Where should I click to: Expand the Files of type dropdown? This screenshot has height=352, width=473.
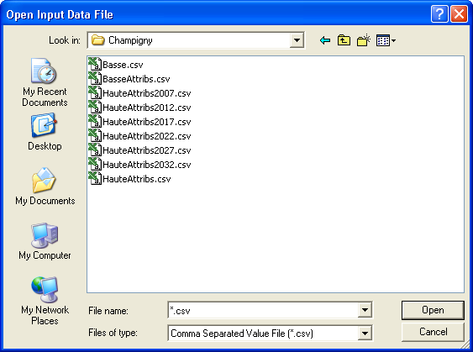coord(365,333)
